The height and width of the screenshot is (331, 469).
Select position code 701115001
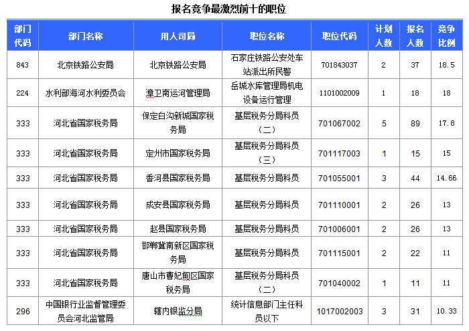(x=339, y=253)
